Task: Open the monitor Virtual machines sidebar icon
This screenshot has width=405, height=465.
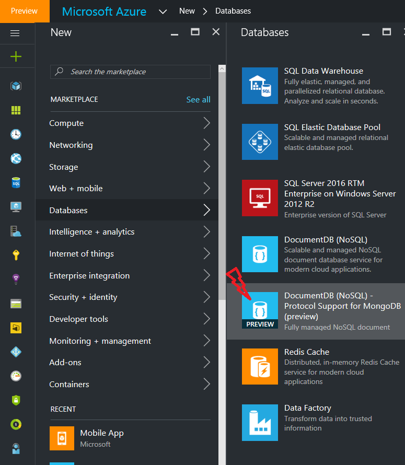Action: [x=16, y=207]
